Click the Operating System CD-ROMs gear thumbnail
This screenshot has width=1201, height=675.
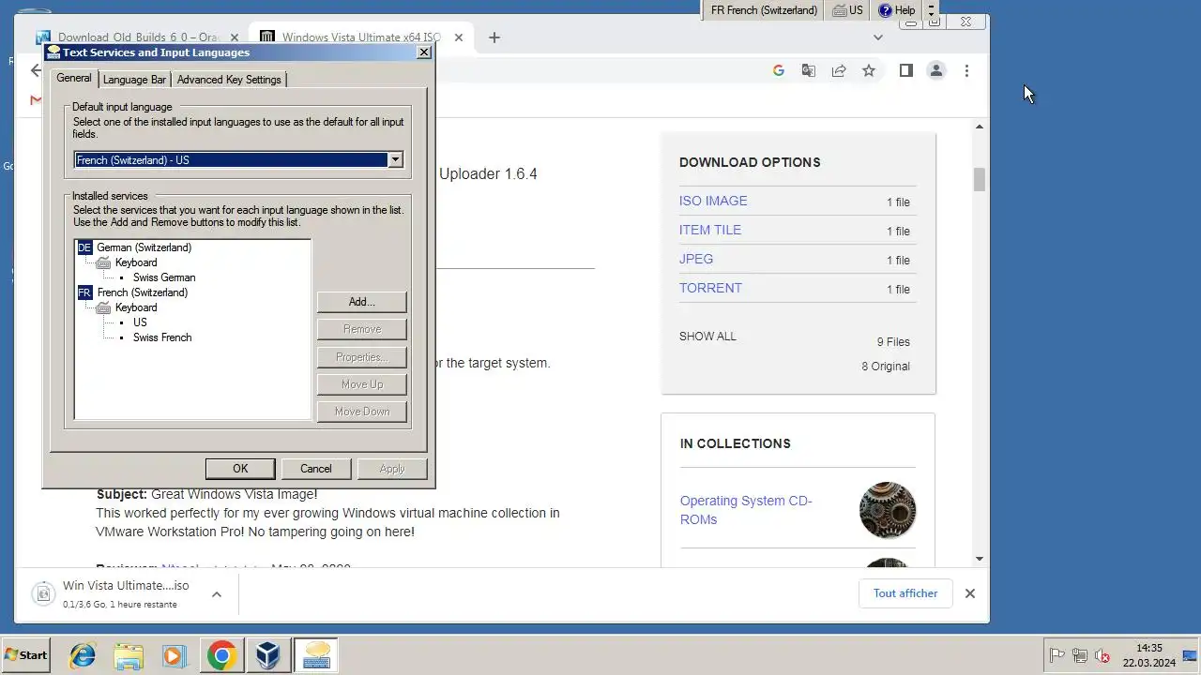pyautogui.click(x=888, y=510)
